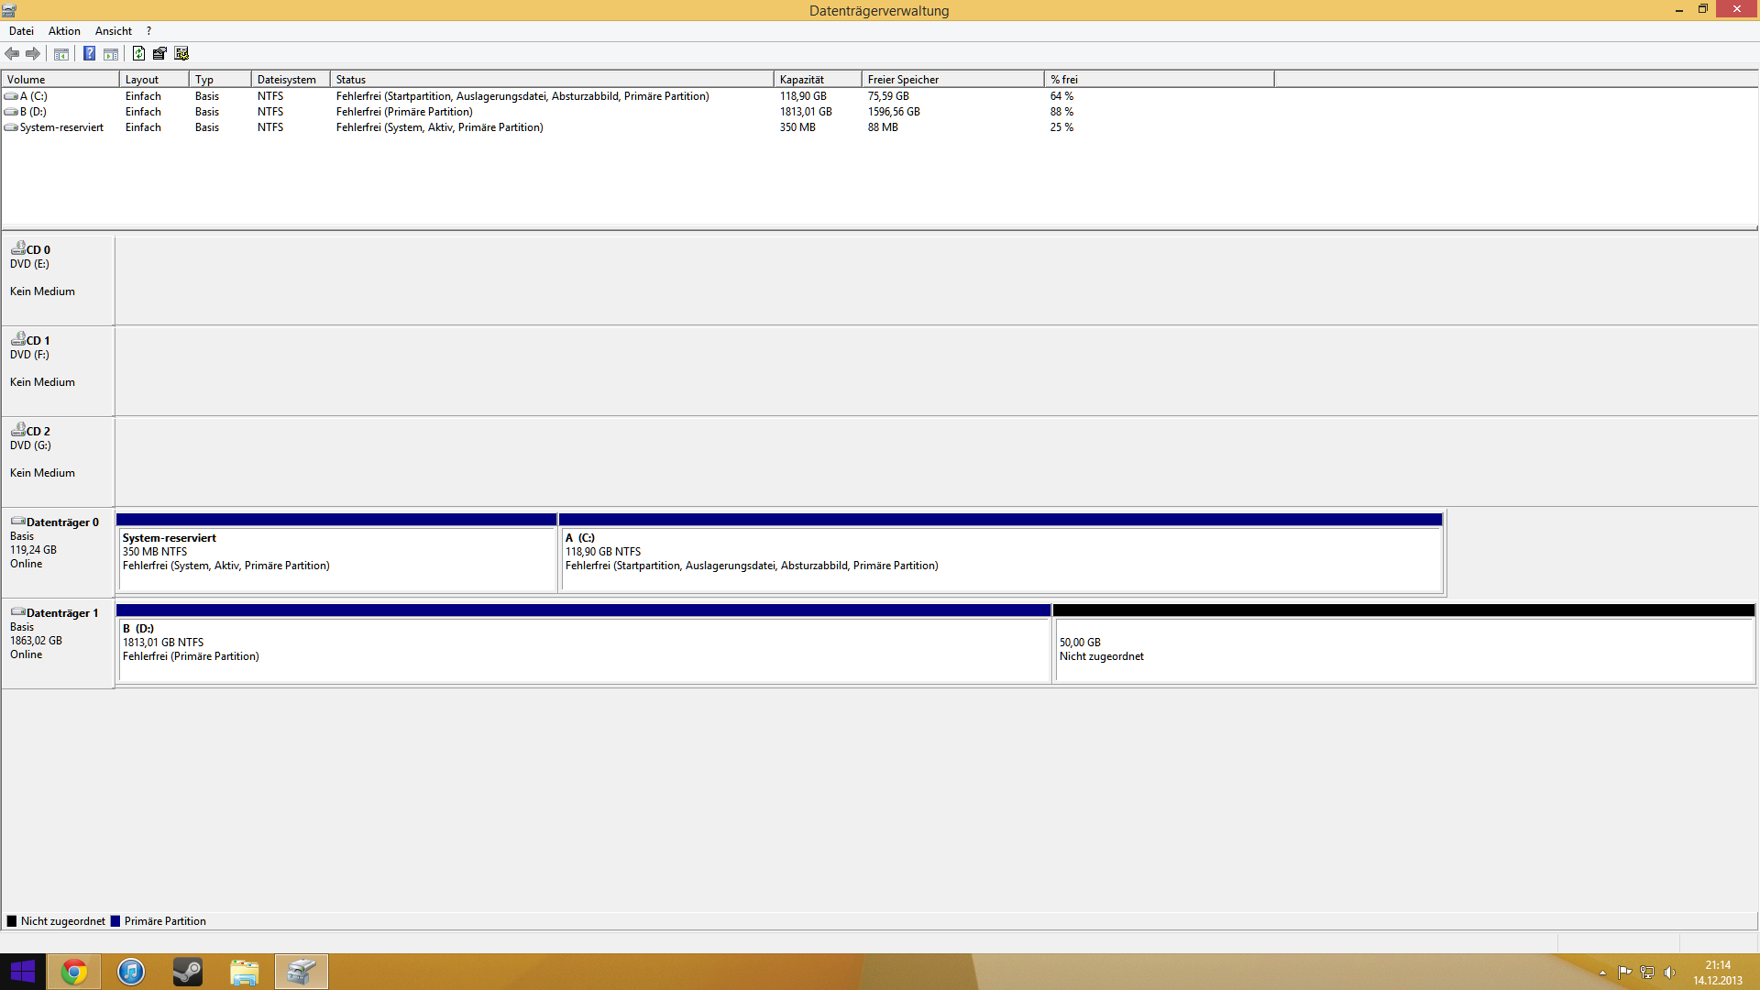
Task: Open the disk Properties toolbar icon
Action: click(159, 53)
